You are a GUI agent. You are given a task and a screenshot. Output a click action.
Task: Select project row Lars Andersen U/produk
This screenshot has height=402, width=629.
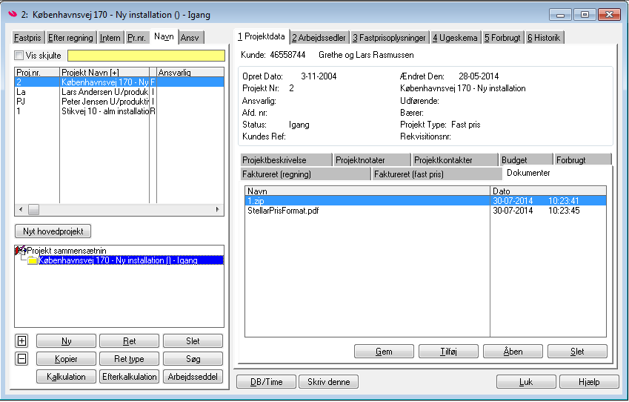point(119,91)
